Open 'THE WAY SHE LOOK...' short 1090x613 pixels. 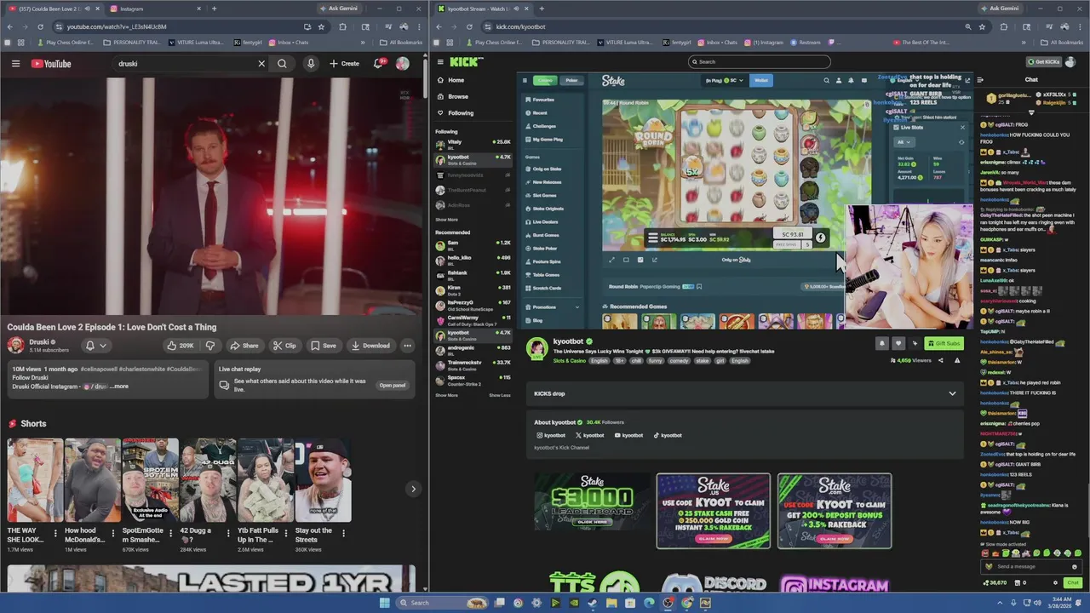[x=35, y=480]
